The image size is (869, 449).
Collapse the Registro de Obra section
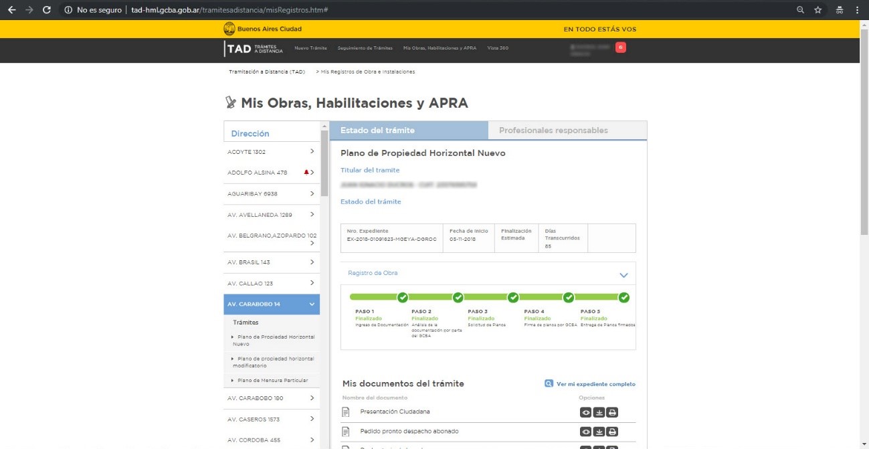(623, 275)
